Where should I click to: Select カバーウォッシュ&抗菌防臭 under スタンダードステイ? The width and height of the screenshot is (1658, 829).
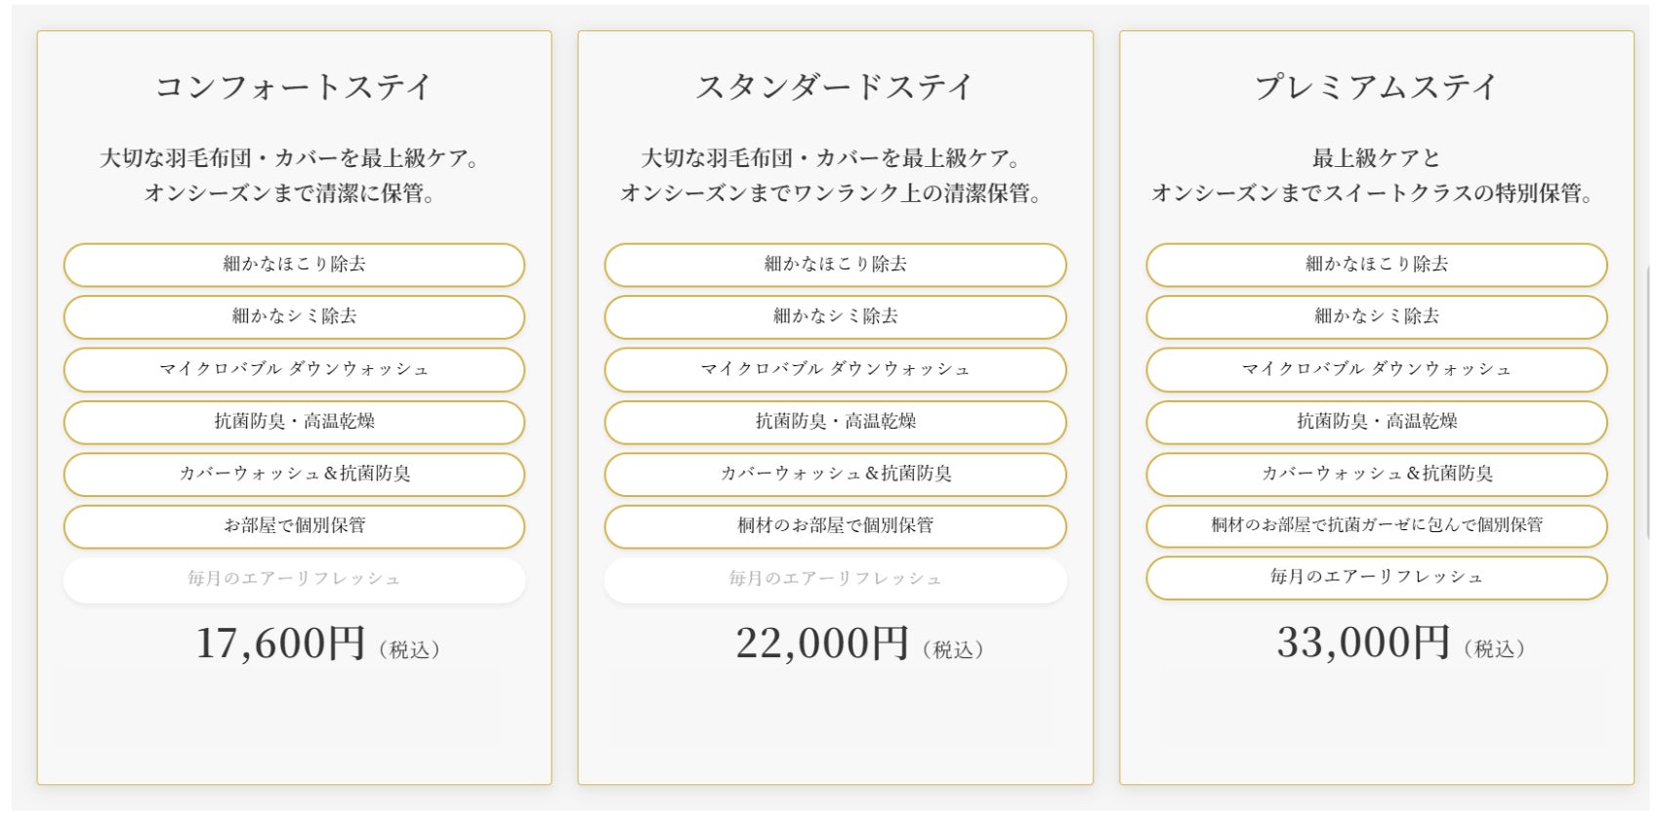click(x=835, y=474)
